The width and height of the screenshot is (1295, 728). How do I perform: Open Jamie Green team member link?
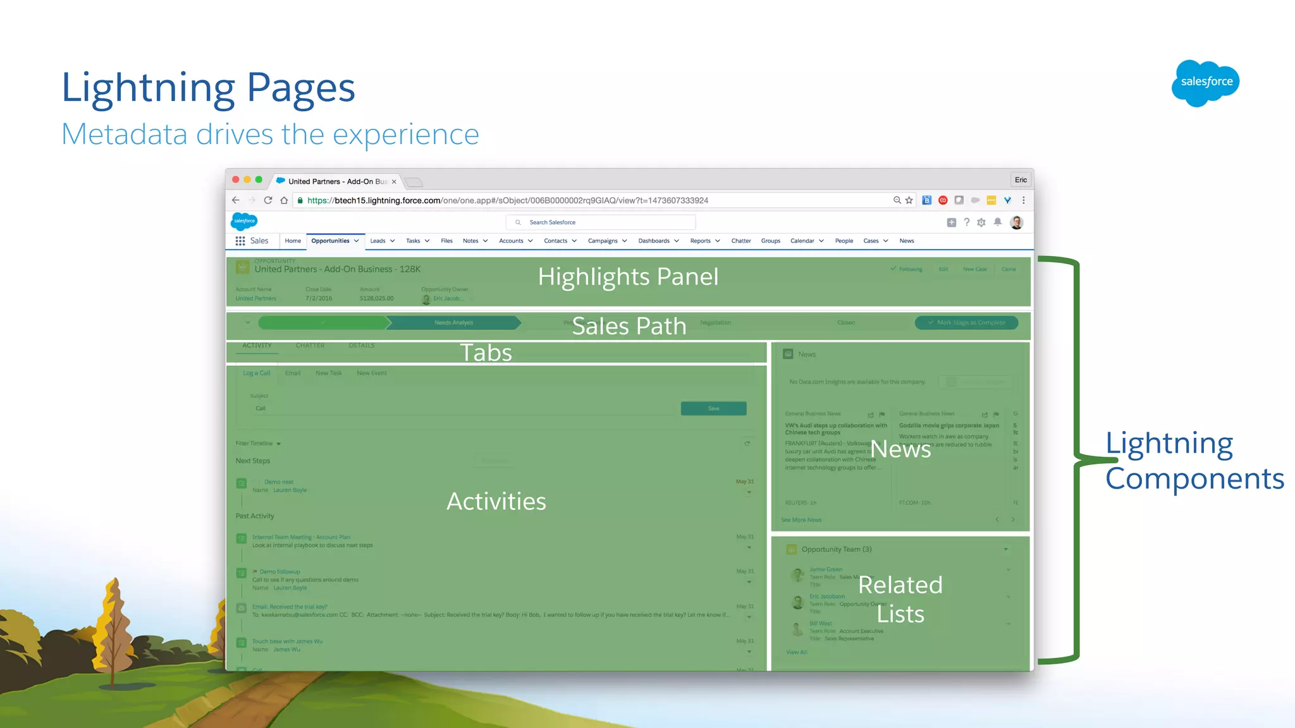[x=826, y=569]
